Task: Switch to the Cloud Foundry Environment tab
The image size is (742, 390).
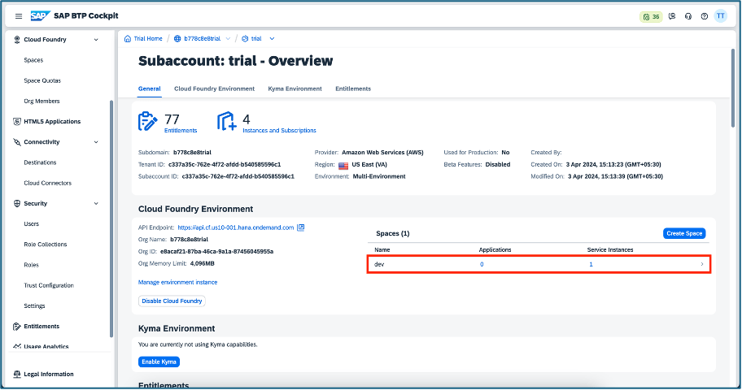Action: (214, 89)
